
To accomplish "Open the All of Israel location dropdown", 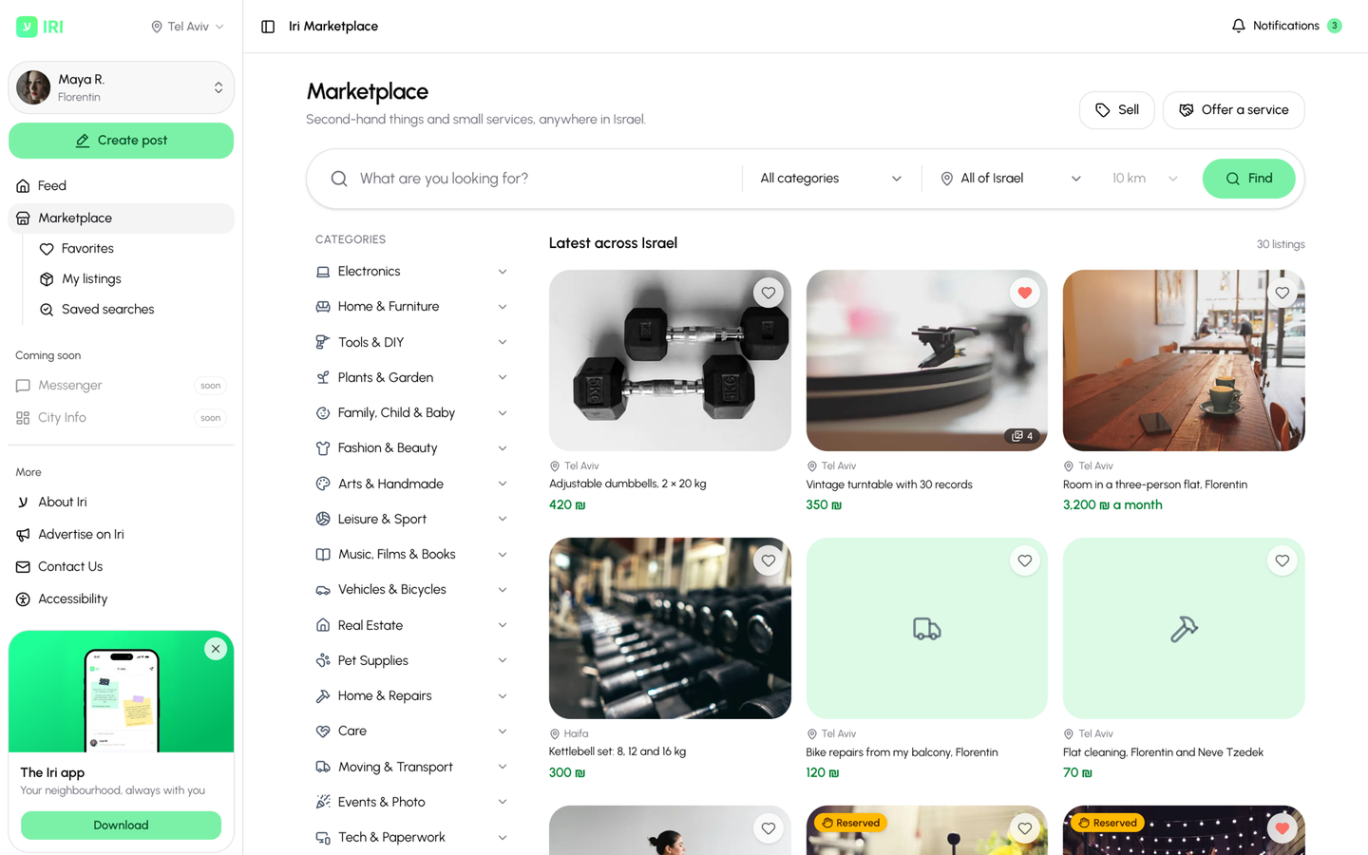I will tap(1011, 179).
